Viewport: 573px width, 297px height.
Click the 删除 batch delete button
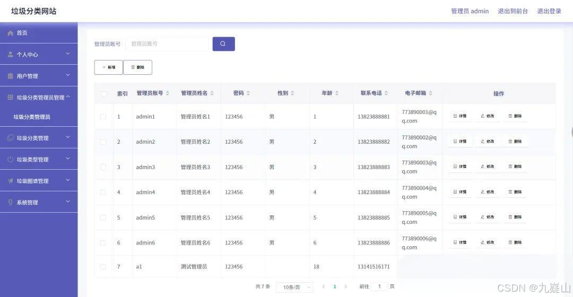138,67
